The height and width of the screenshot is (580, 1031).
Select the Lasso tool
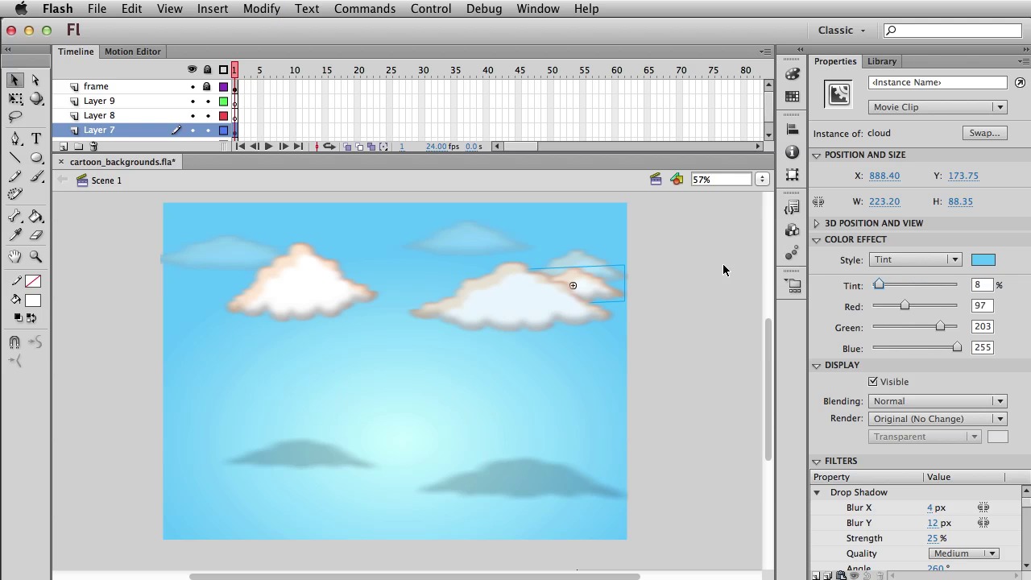point(15,118)
